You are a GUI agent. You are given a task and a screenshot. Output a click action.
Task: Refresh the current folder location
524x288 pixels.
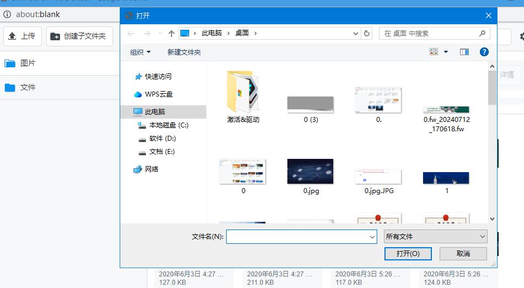(x=367, y=34)
